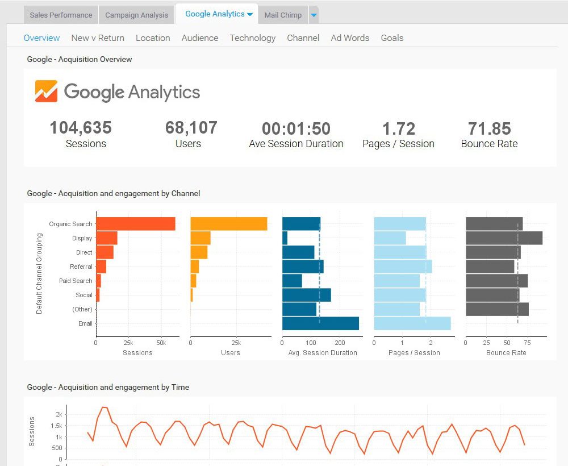This screenshot has height=466, width=568.
Task: Open the Campaign Analysis tab
Action: coord(136,15)
